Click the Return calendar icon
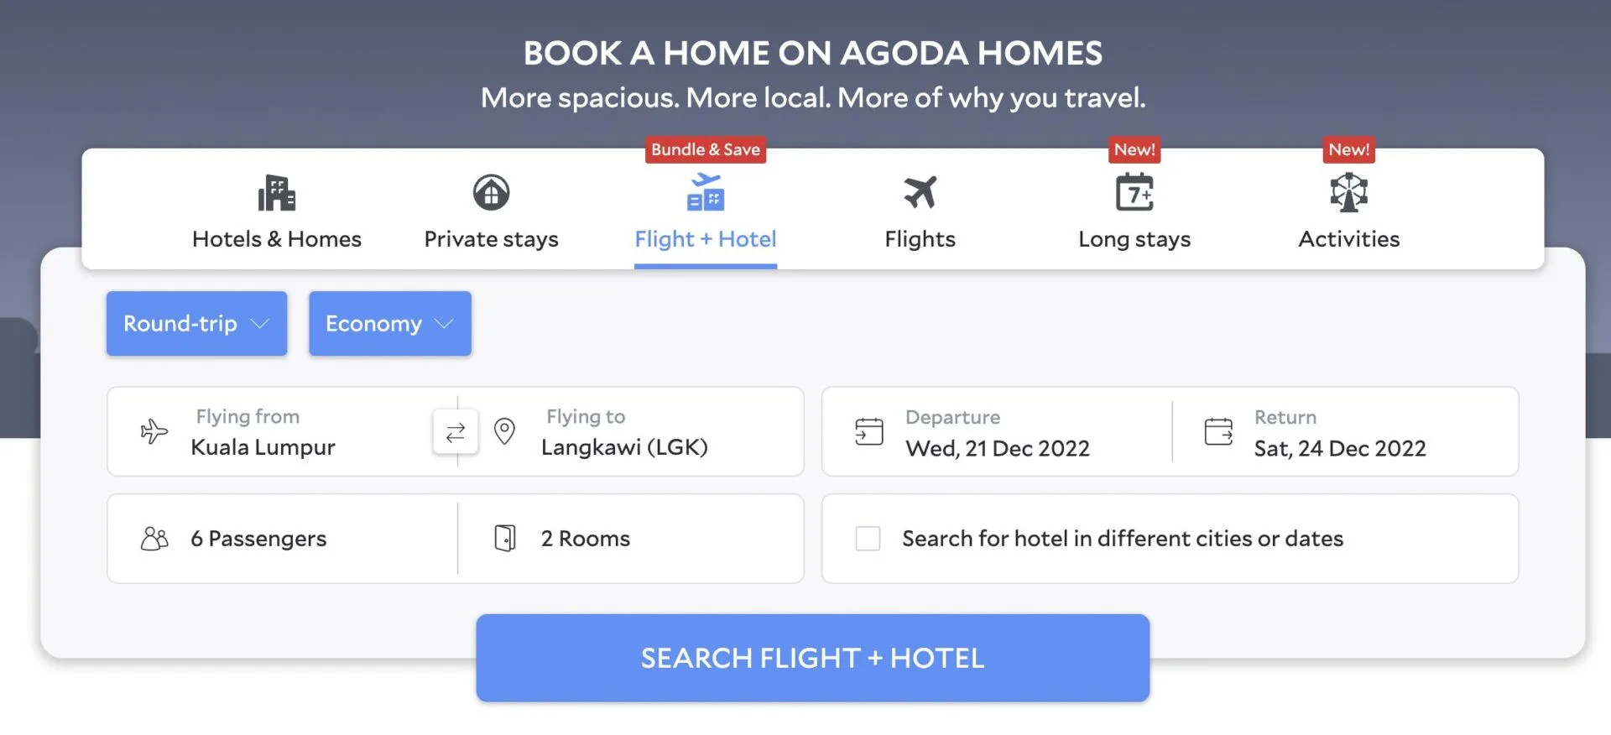This screenshot has width=1611, height=735. point(1218,432)
